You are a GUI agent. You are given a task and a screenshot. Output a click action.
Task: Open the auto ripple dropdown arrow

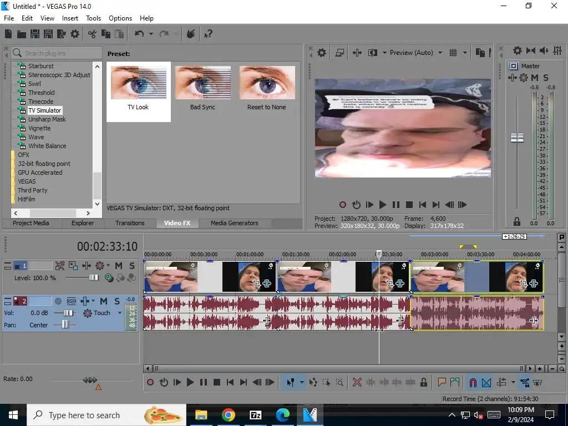[x=513, y=382]
